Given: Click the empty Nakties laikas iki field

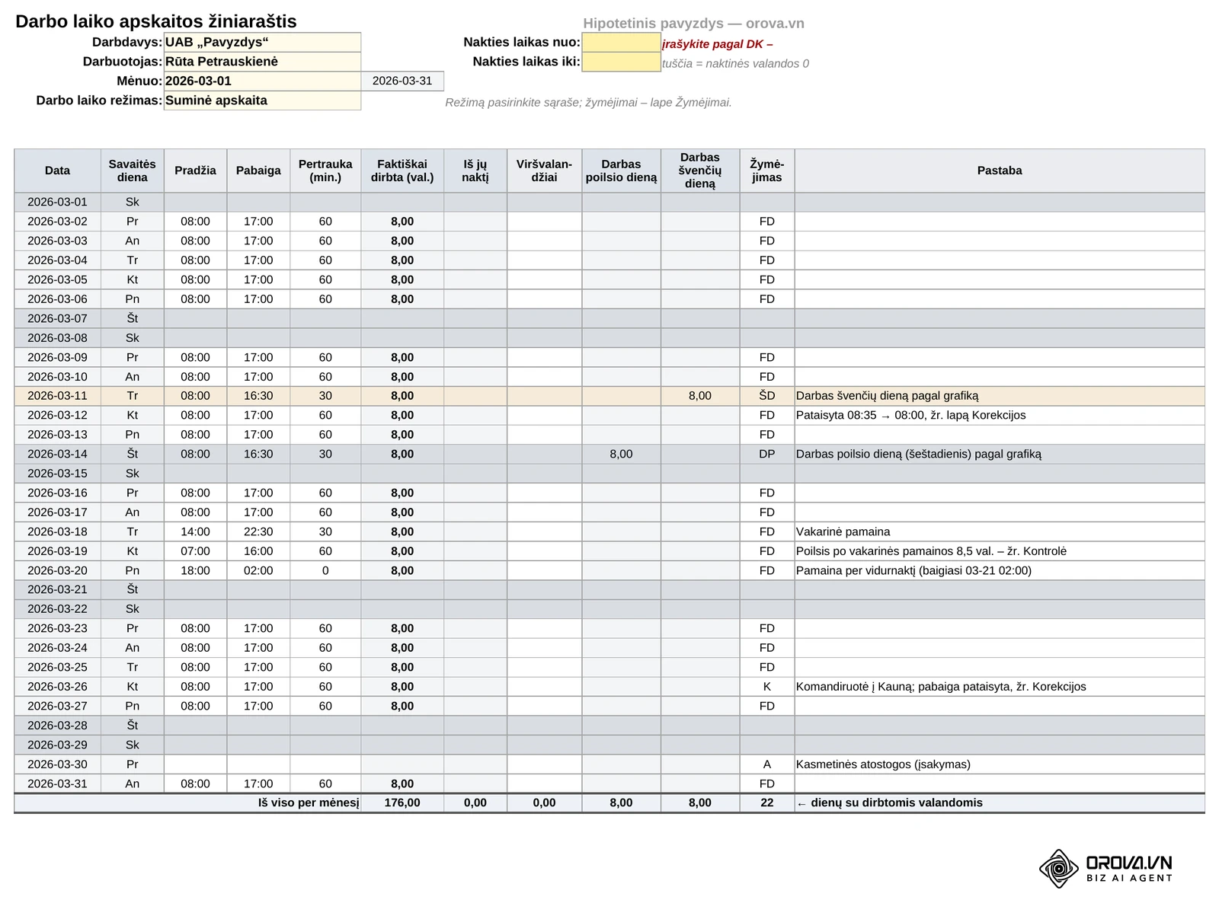Looking at the screenshot, I should (621, 62).
